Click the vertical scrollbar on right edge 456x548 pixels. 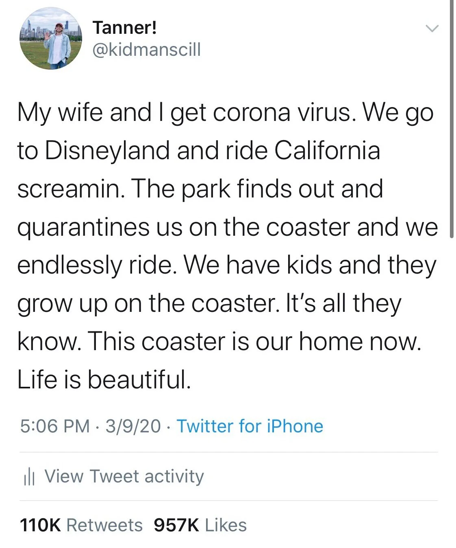tap(451, 118)
